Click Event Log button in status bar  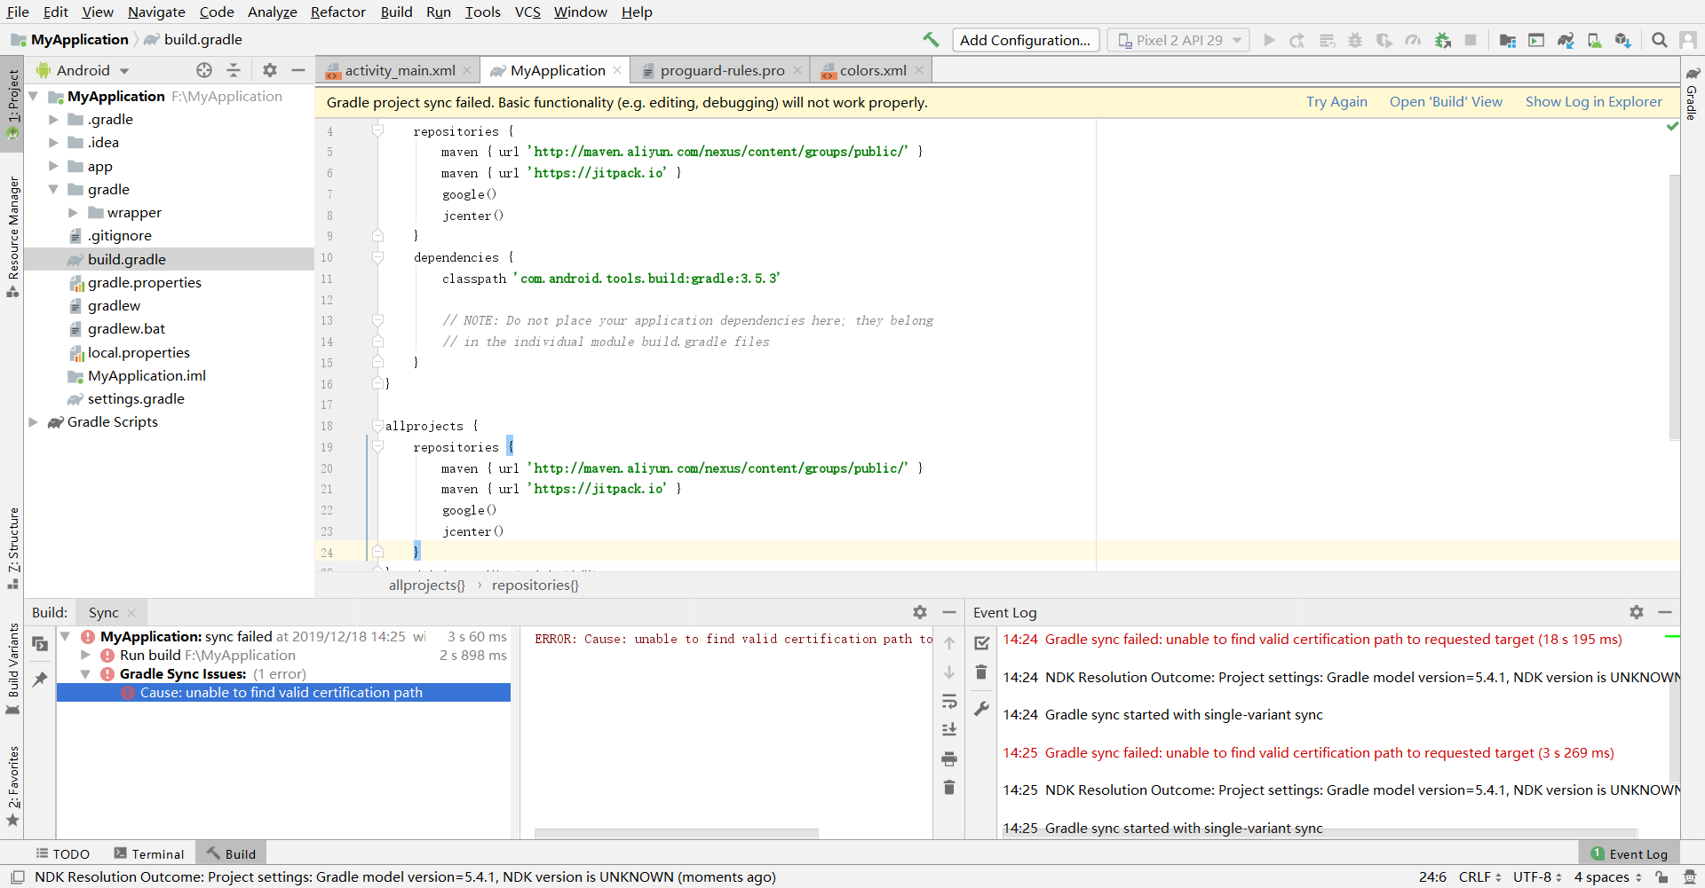[1630, 853]
